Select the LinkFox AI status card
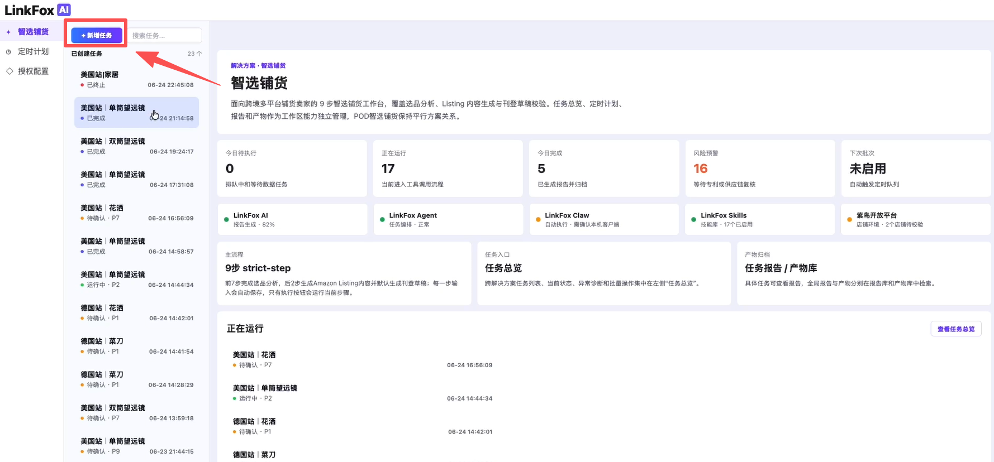Viewport: 994px width, 462px height. pyautogui.click(x=292, y=219)
